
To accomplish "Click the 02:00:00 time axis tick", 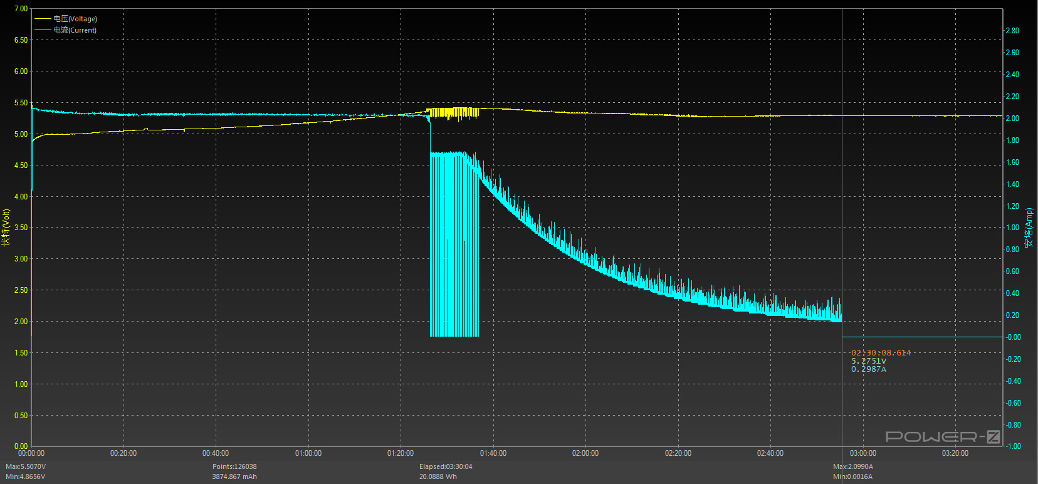I will click(x=585, y=453).
